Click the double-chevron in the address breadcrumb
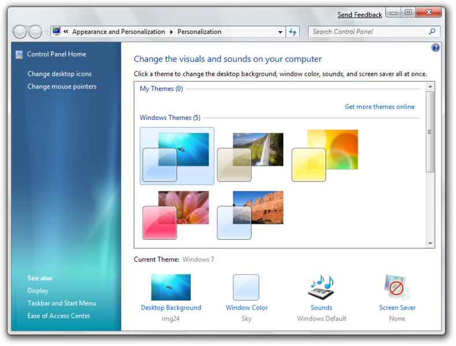This screenshot has height=346, width=456. pos(66,32)
